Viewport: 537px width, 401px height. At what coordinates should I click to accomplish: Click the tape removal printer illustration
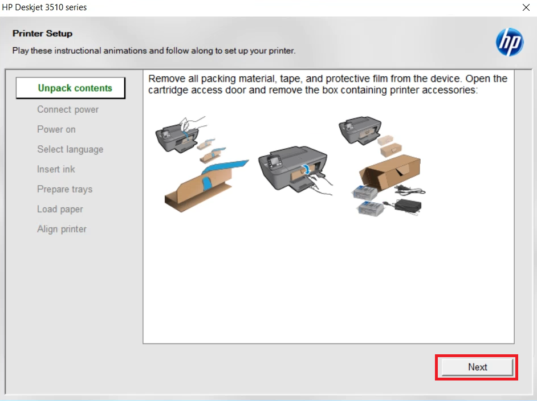pyautogui.click(x=202, y=164)
